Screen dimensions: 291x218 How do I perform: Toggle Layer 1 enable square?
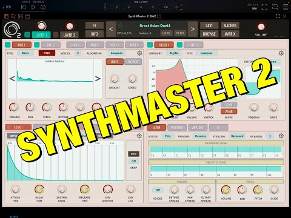27,35
